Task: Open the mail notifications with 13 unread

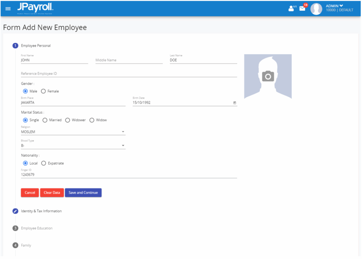Action: [302, 8]
